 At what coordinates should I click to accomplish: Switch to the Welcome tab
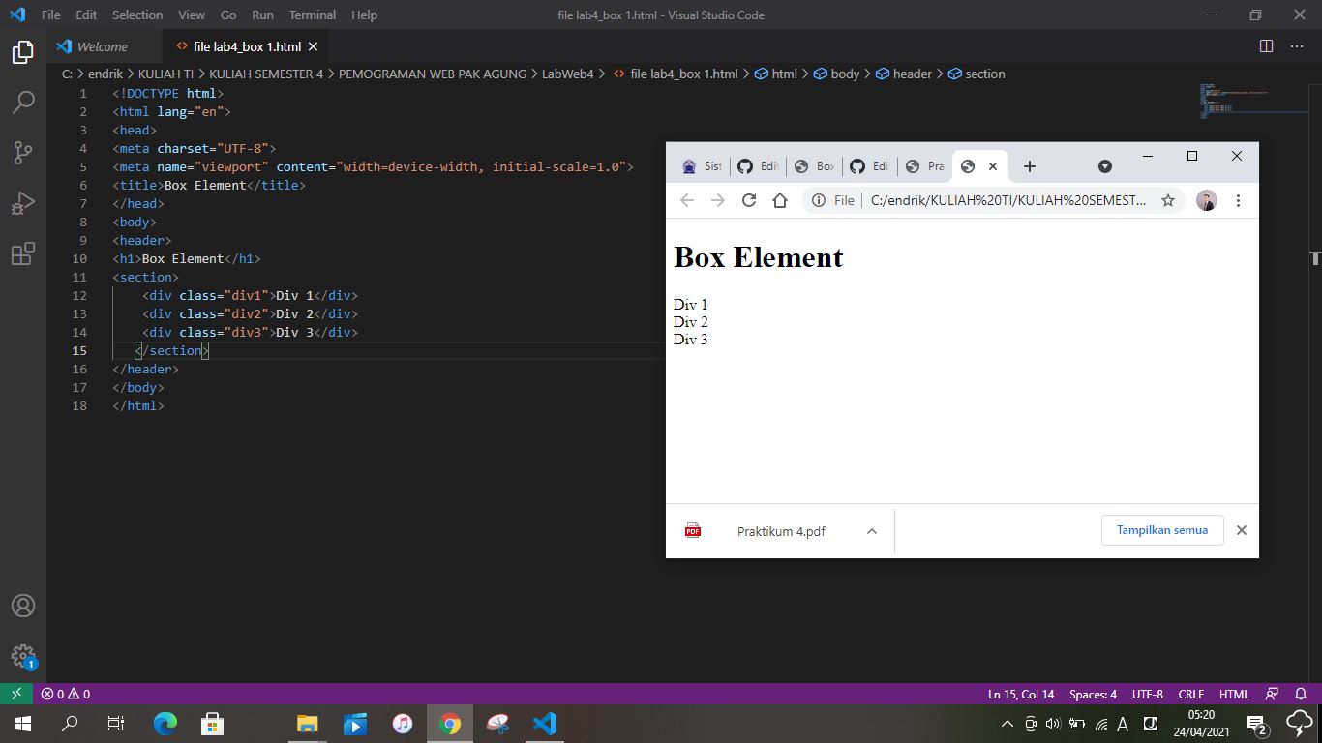(x=101, y=45)
